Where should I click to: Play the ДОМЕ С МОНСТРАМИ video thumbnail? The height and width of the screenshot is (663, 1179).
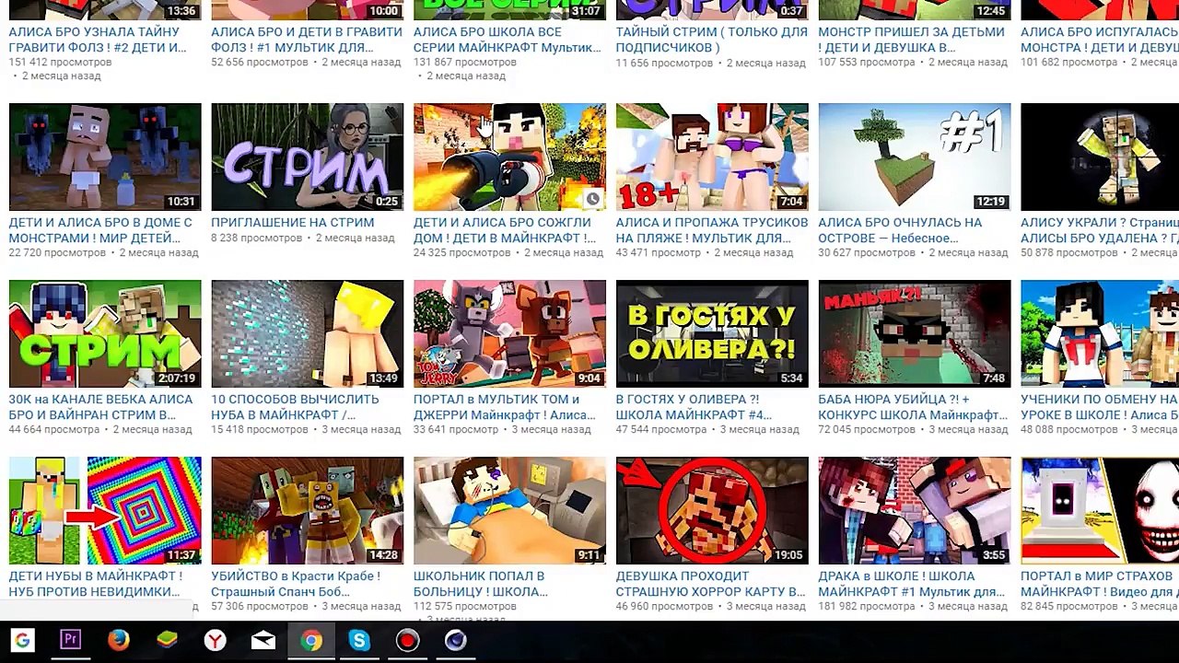(105, 157)
